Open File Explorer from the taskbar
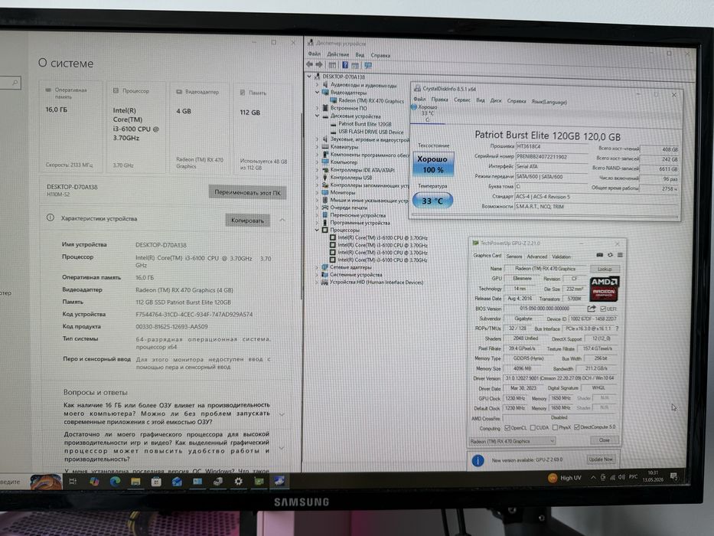This screenshot has height=536, width=714. coord(135,482)
